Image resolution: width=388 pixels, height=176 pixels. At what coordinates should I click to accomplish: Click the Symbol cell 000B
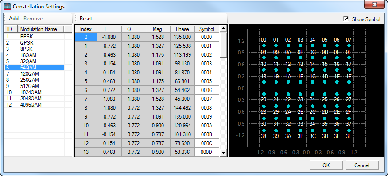coord(207,134)
